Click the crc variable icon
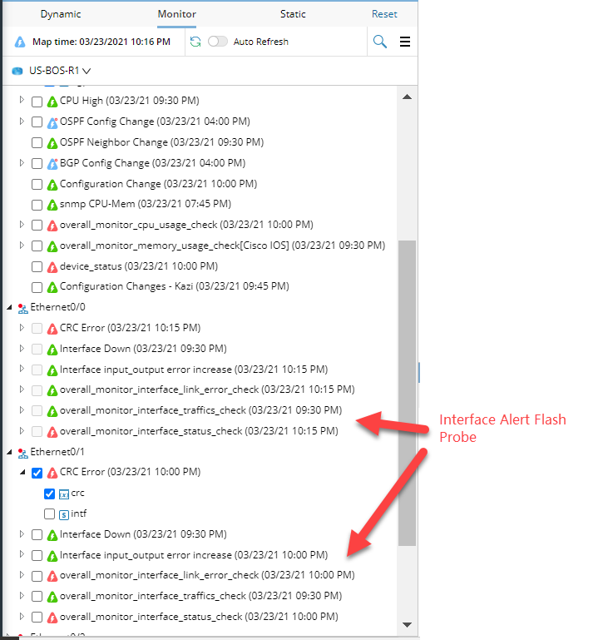 click(x=64, y=494)
